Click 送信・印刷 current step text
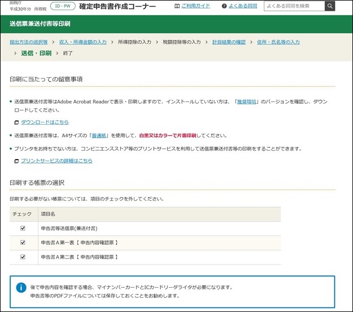 coord(36,53)
